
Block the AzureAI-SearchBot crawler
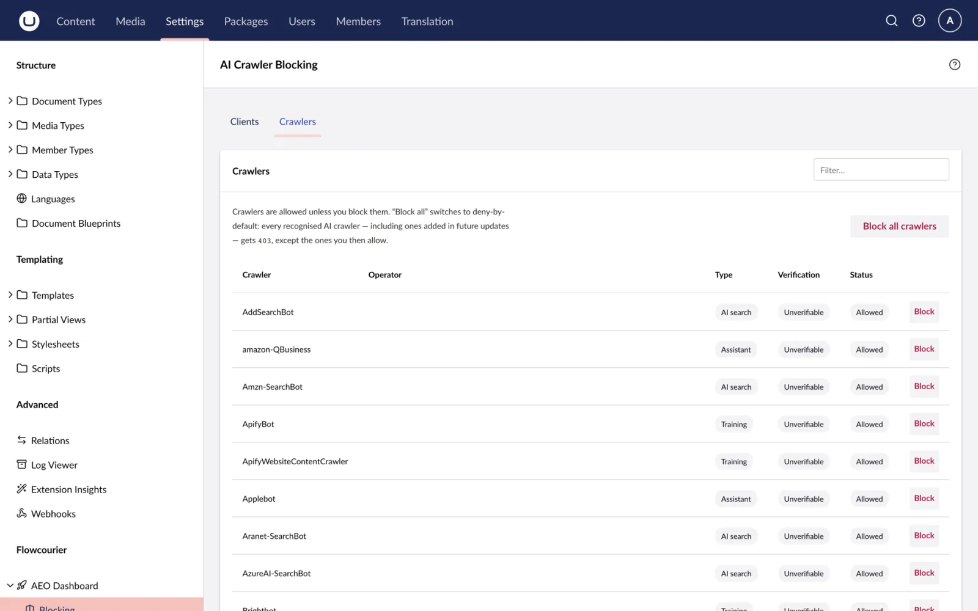tap(924, 573)
